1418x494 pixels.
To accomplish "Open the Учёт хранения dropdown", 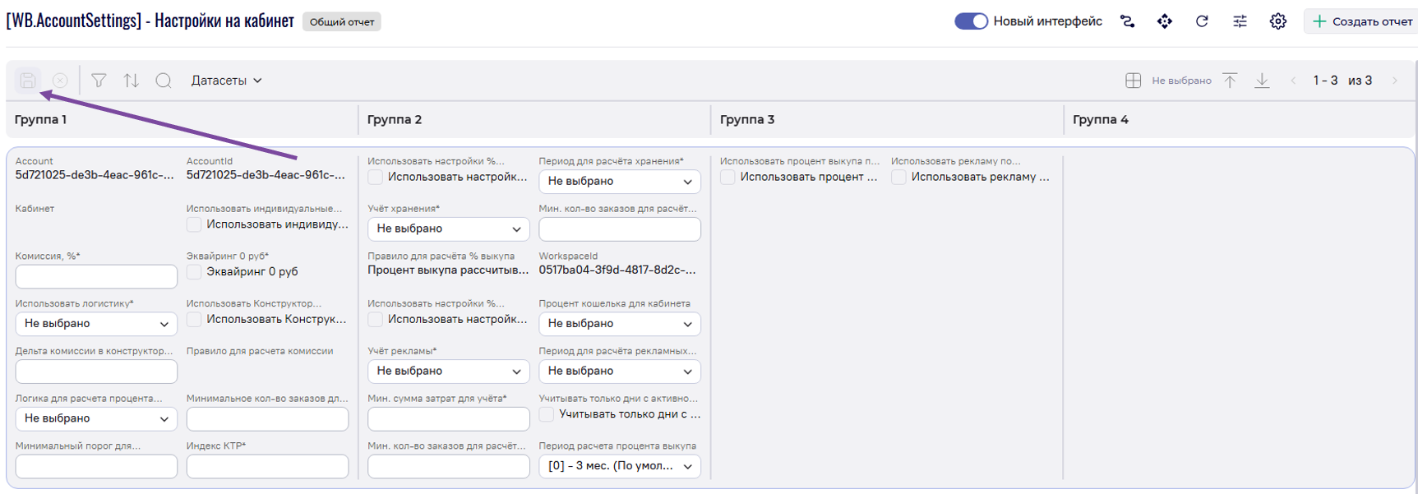I will click(448, 229).
